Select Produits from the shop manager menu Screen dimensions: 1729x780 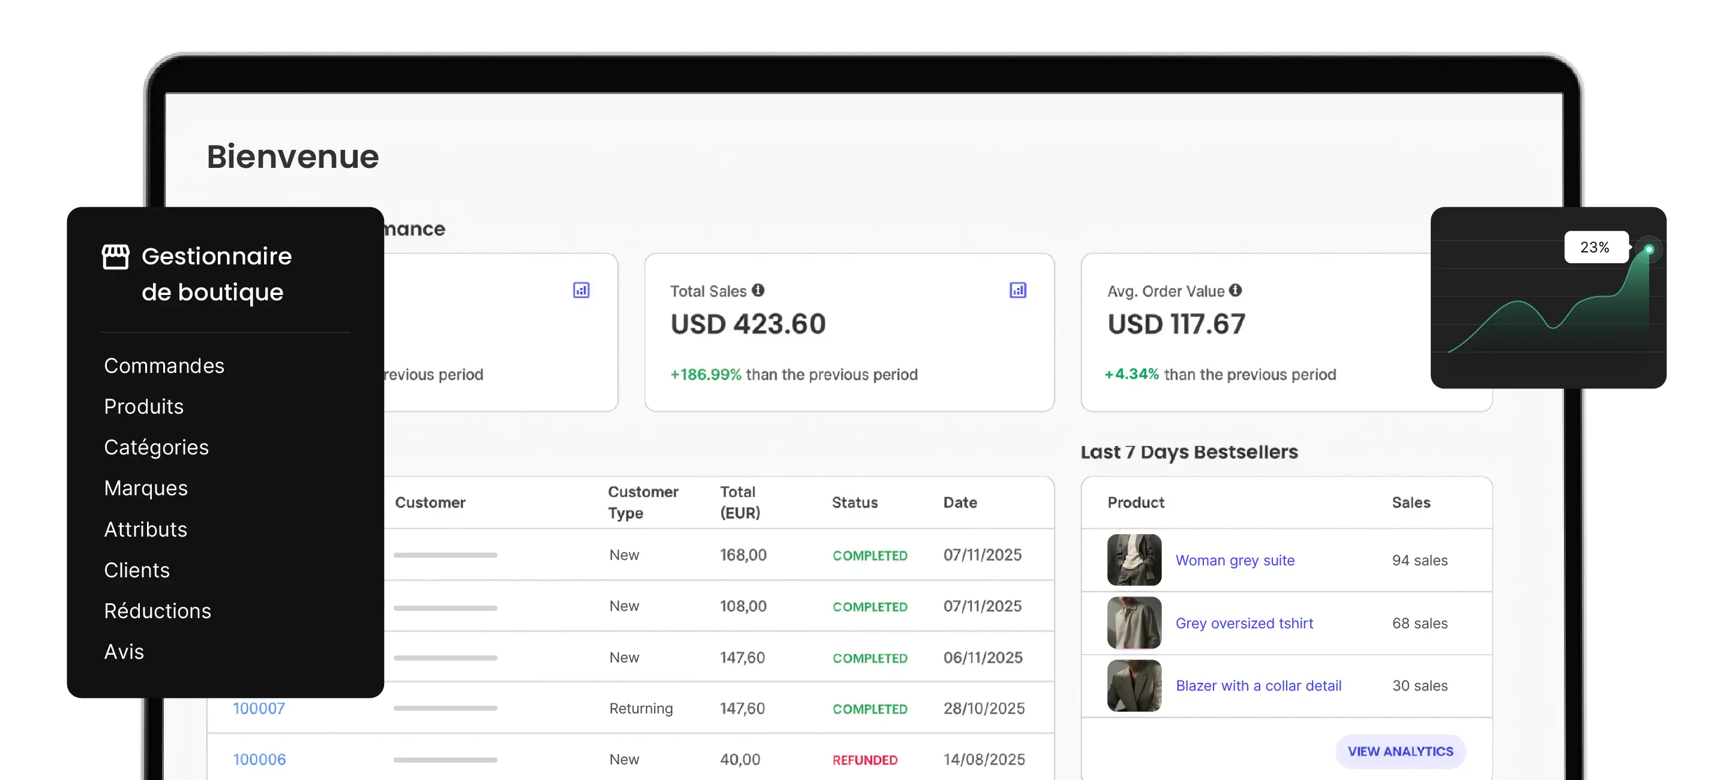[x=143, y=406]
